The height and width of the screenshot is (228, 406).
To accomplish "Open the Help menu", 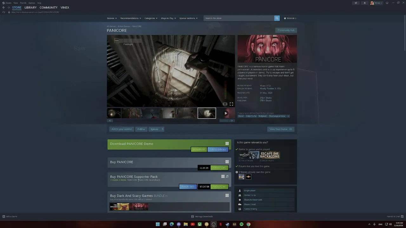I will point(39,3).
